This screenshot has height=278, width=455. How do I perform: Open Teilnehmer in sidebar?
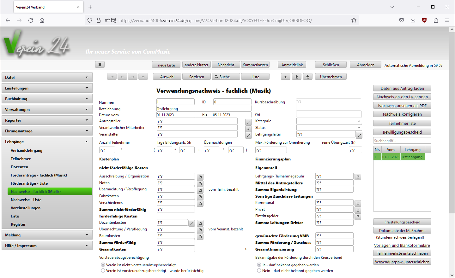click(x=21, y=159)
